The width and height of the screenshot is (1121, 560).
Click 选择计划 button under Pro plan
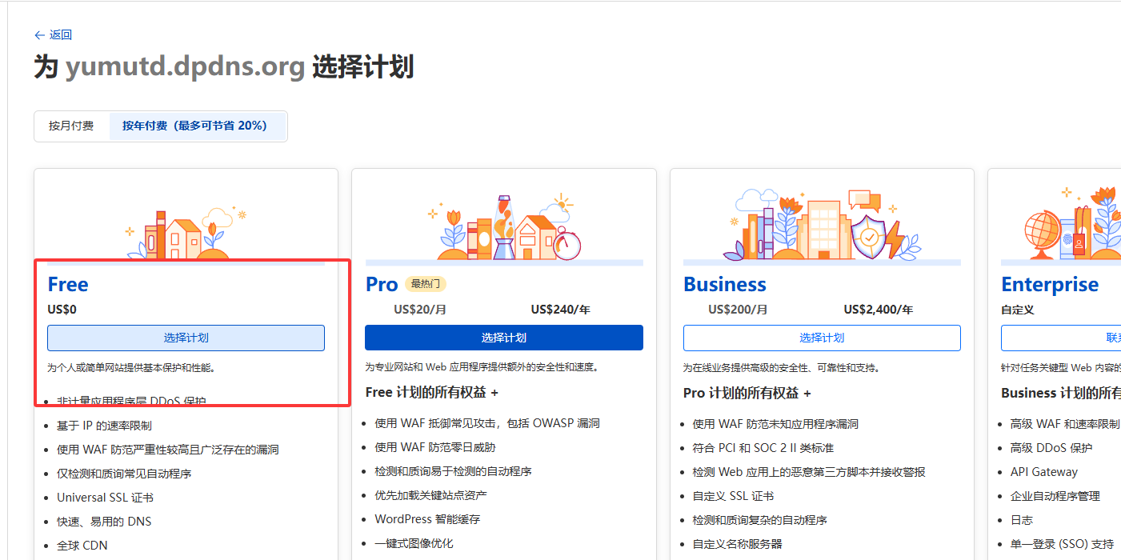coord(503,338)
